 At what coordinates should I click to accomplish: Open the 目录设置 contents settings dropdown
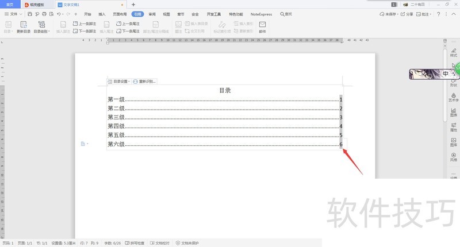[119, 82]
